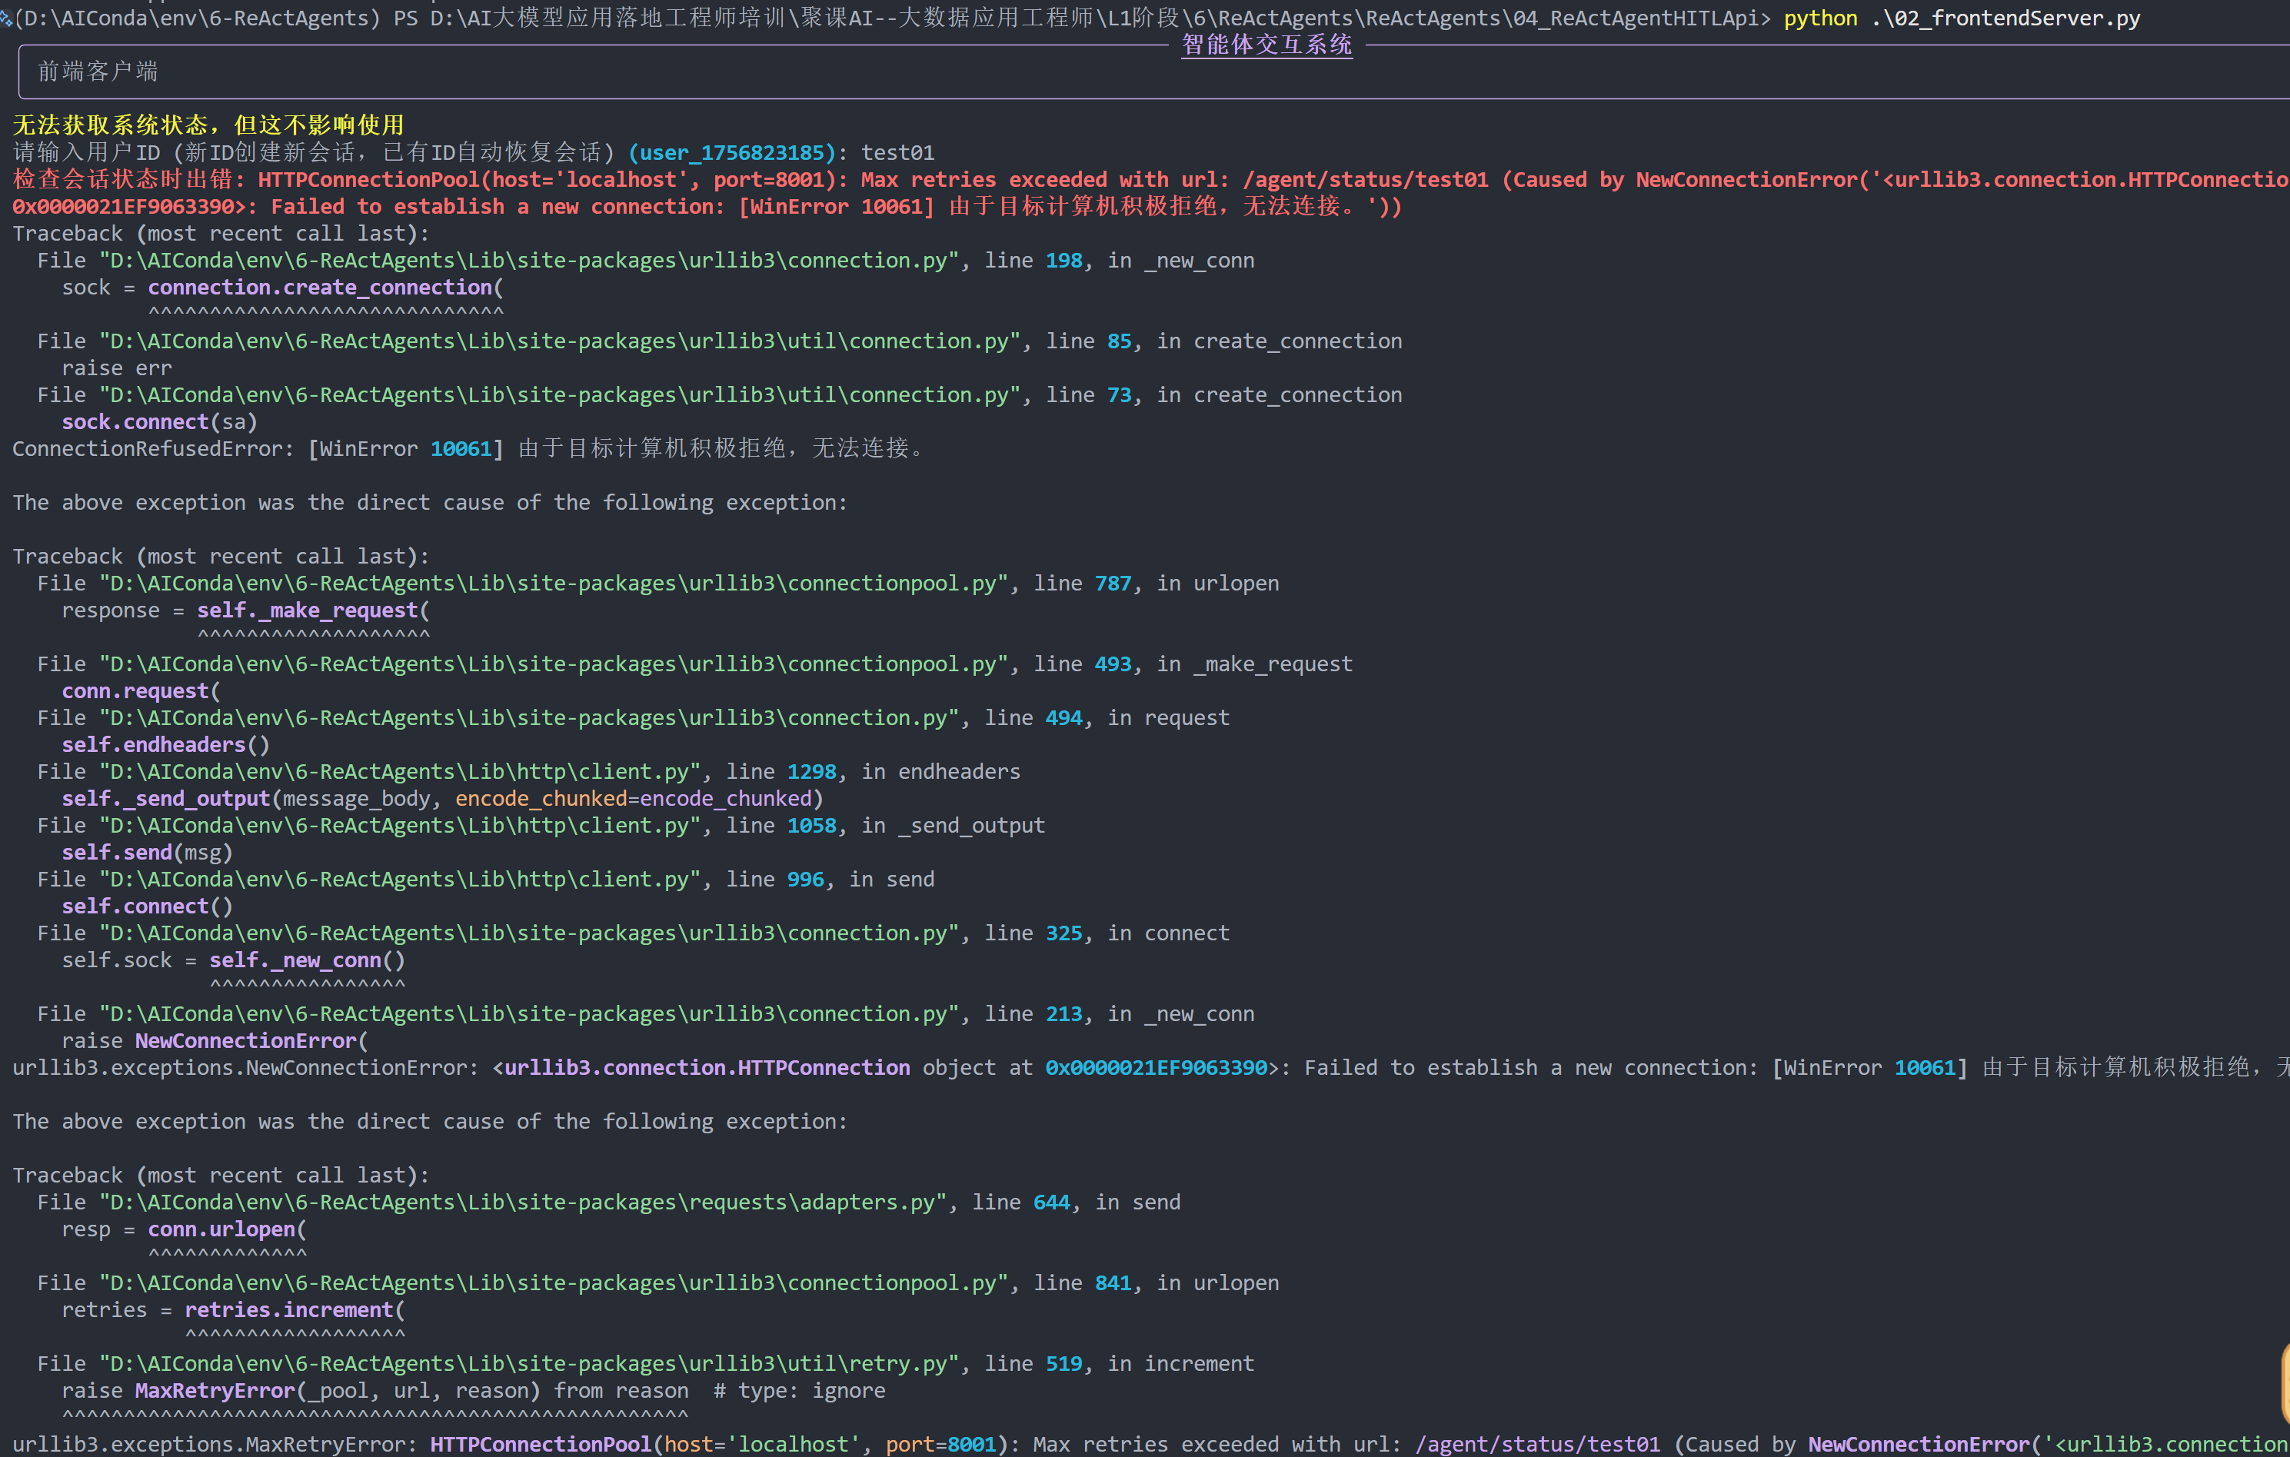Click the shell prompt marker icon before (D:\AIConda
The height and width of the screenshot is (1457, 2290).
tap(5, 18)
